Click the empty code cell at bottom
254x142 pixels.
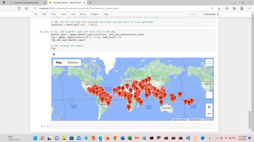tap(133, 126)
